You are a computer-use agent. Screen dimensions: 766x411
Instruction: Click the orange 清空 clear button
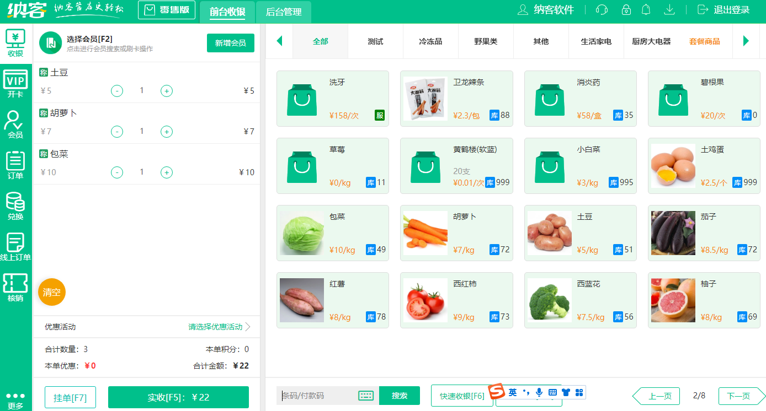click(x=51, y=293)
